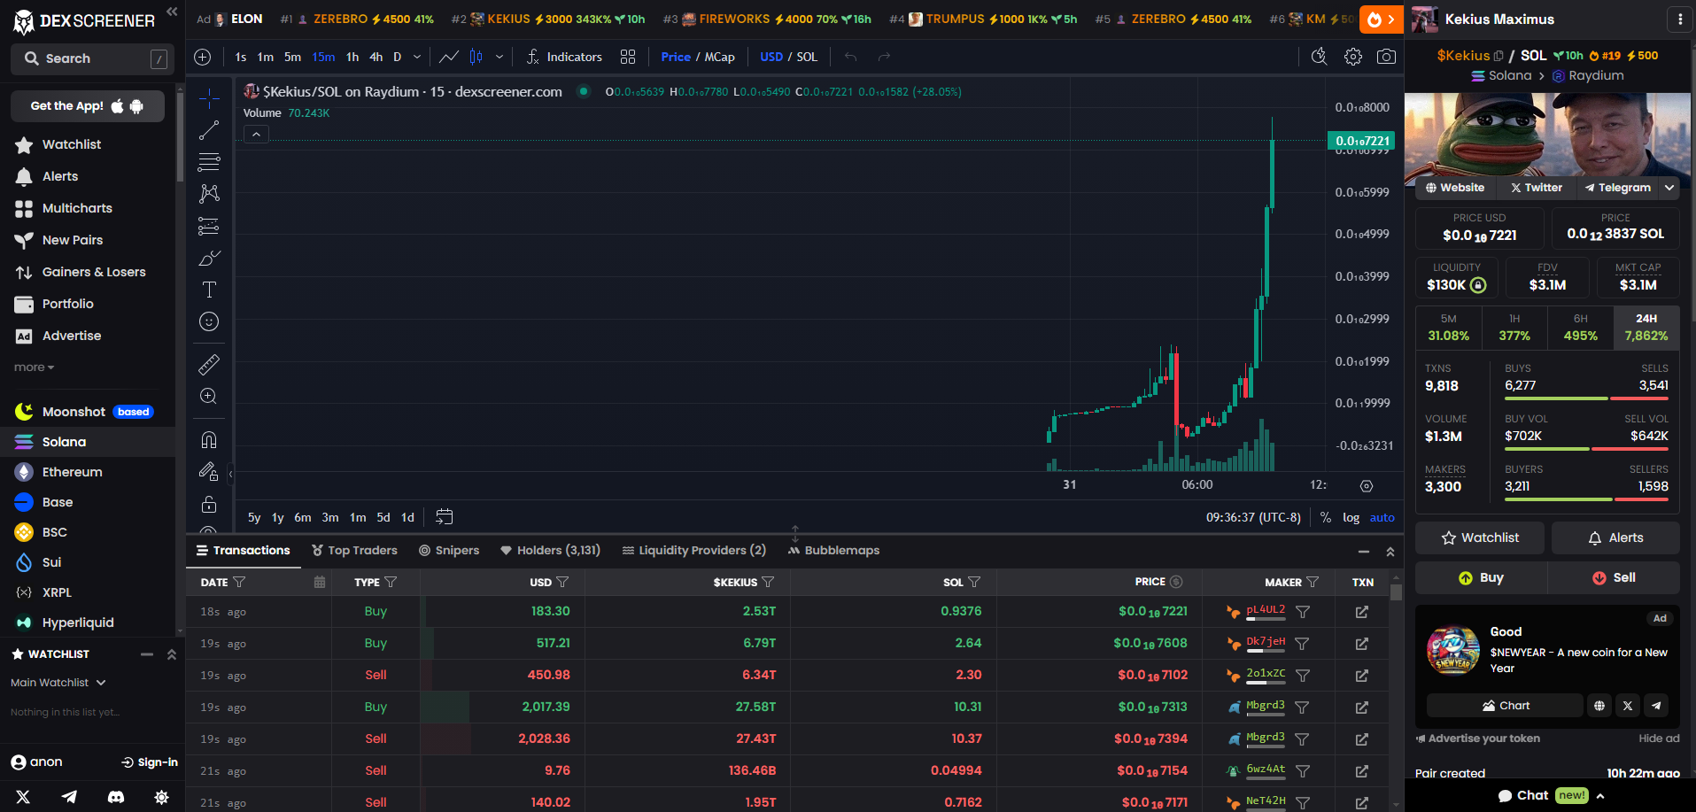Open the Liquidity Providers (2) tab
Screen dimensions: 1696x812
(x=693, y=550)
